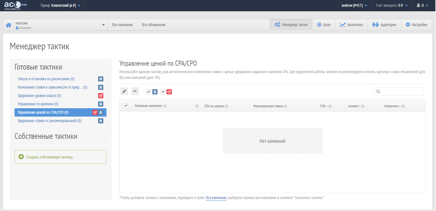The image size is (436, 211).
Task: Follow the 'Все кампании' link in footnote
Action: [x=216, y=198]
